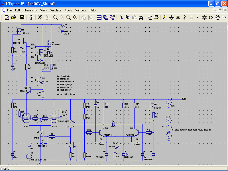Click the 'PBHV9060Z' transistor label
The height and width of the screenshot is (171, 228).
point(64,121)
